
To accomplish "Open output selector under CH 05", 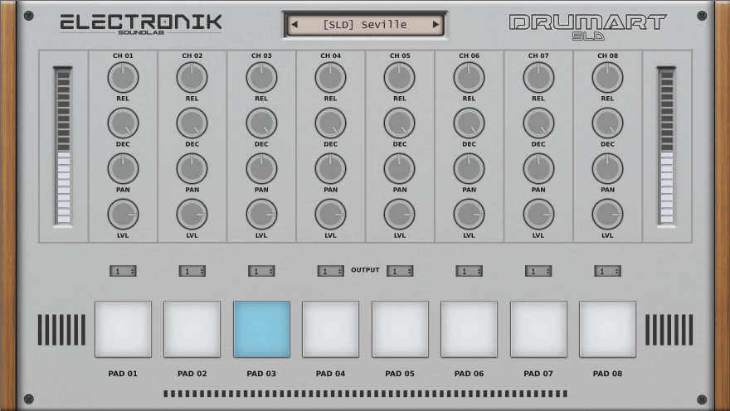I will 400,271.
